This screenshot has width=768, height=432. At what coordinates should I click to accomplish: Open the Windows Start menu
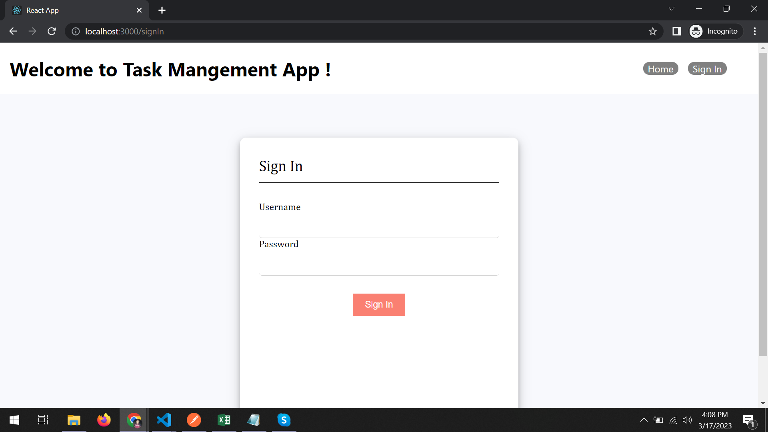14,420
